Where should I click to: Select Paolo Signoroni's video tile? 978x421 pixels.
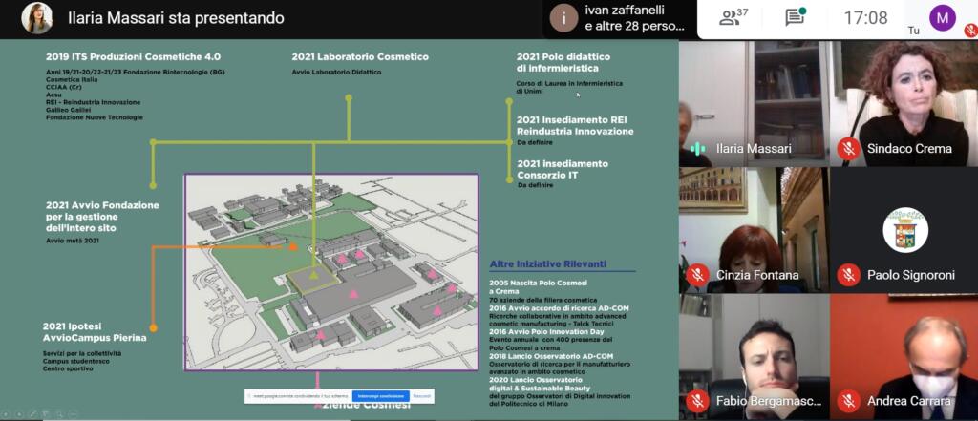[904, 230]
